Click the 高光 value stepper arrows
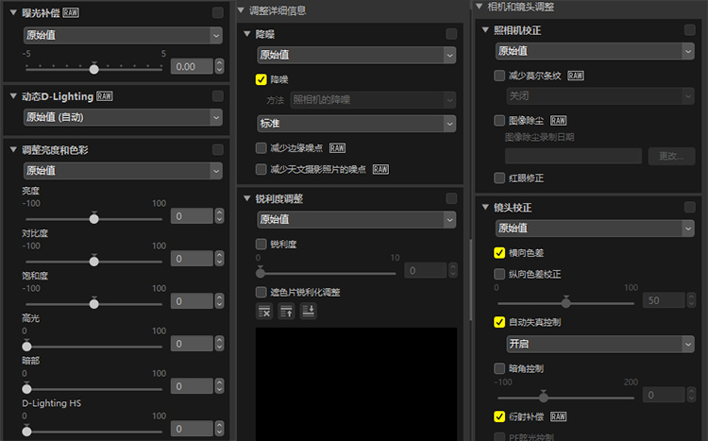The width and height of the screenshot is (708, 441). click(219, 344)
